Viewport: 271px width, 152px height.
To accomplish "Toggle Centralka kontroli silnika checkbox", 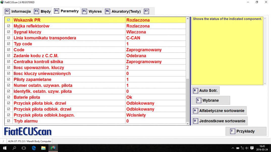I will click(9, 61).
